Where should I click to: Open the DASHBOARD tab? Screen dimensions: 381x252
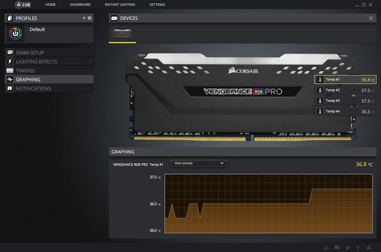tap(80, 5)
